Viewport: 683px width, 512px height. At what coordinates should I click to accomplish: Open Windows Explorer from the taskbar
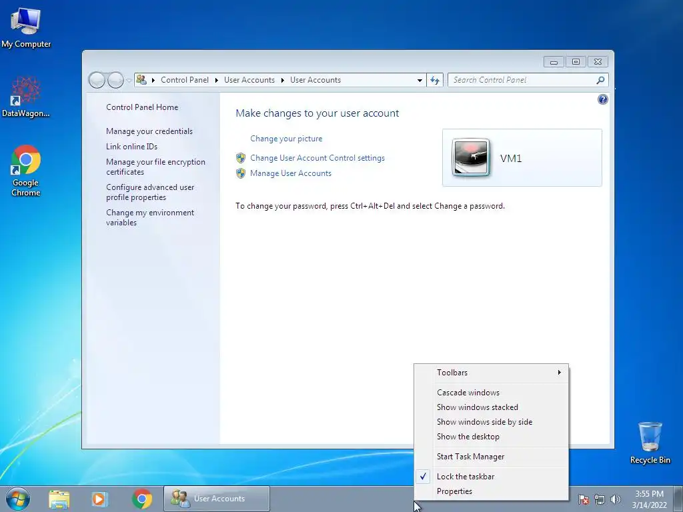pos(59,499)
